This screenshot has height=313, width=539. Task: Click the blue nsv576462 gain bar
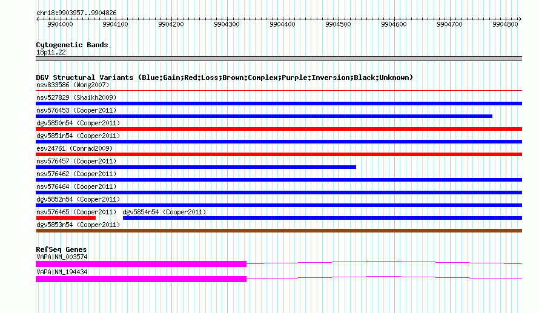279,180
